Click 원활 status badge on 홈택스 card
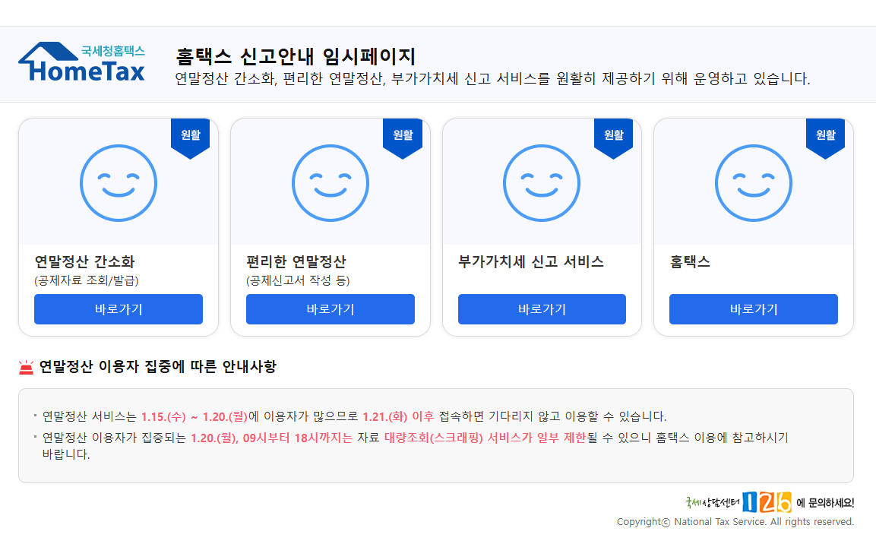876x544 pixels. (x=825, y=138)
